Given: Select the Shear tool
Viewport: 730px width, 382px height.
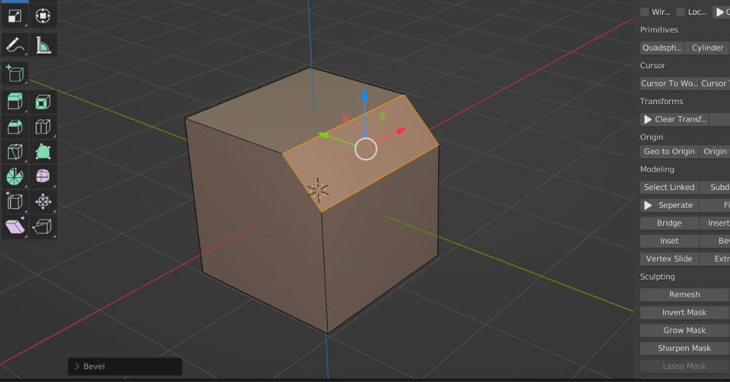Looking at the screenshot, I should click(15, 226).
